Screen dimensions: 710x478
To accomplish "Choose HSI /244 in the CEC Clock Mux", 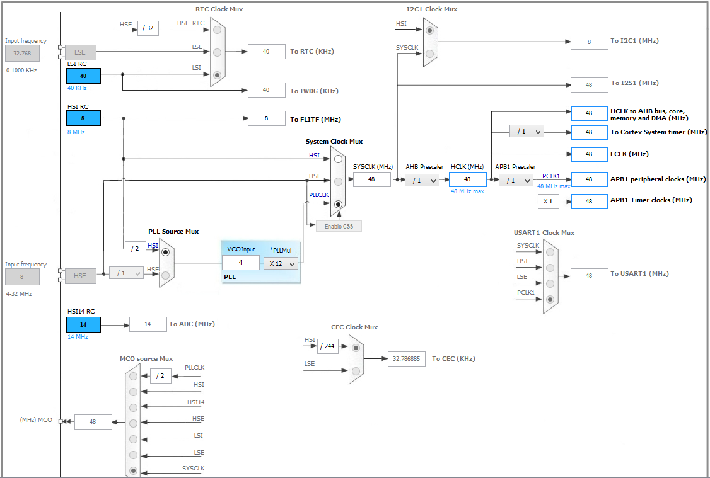I will [x=356, y=348].
